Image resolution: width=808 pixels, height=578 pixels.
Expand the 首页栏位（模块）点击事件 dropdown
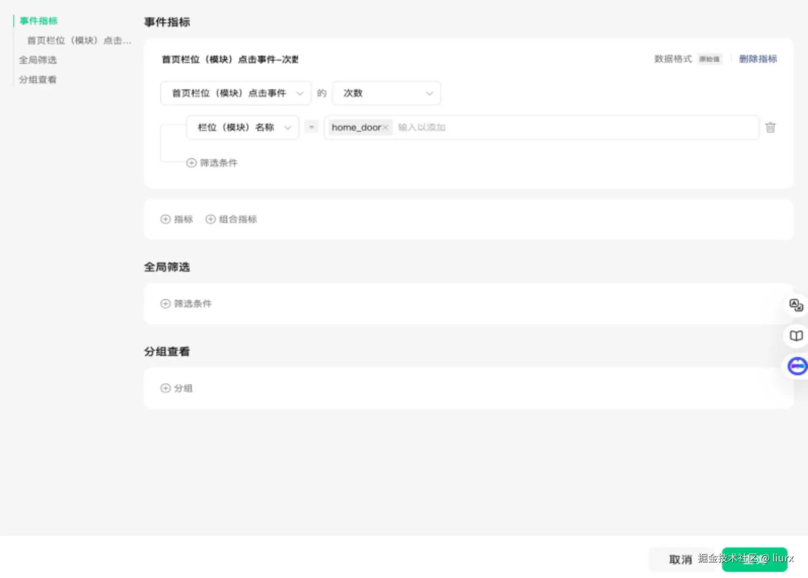click(236, 93)
